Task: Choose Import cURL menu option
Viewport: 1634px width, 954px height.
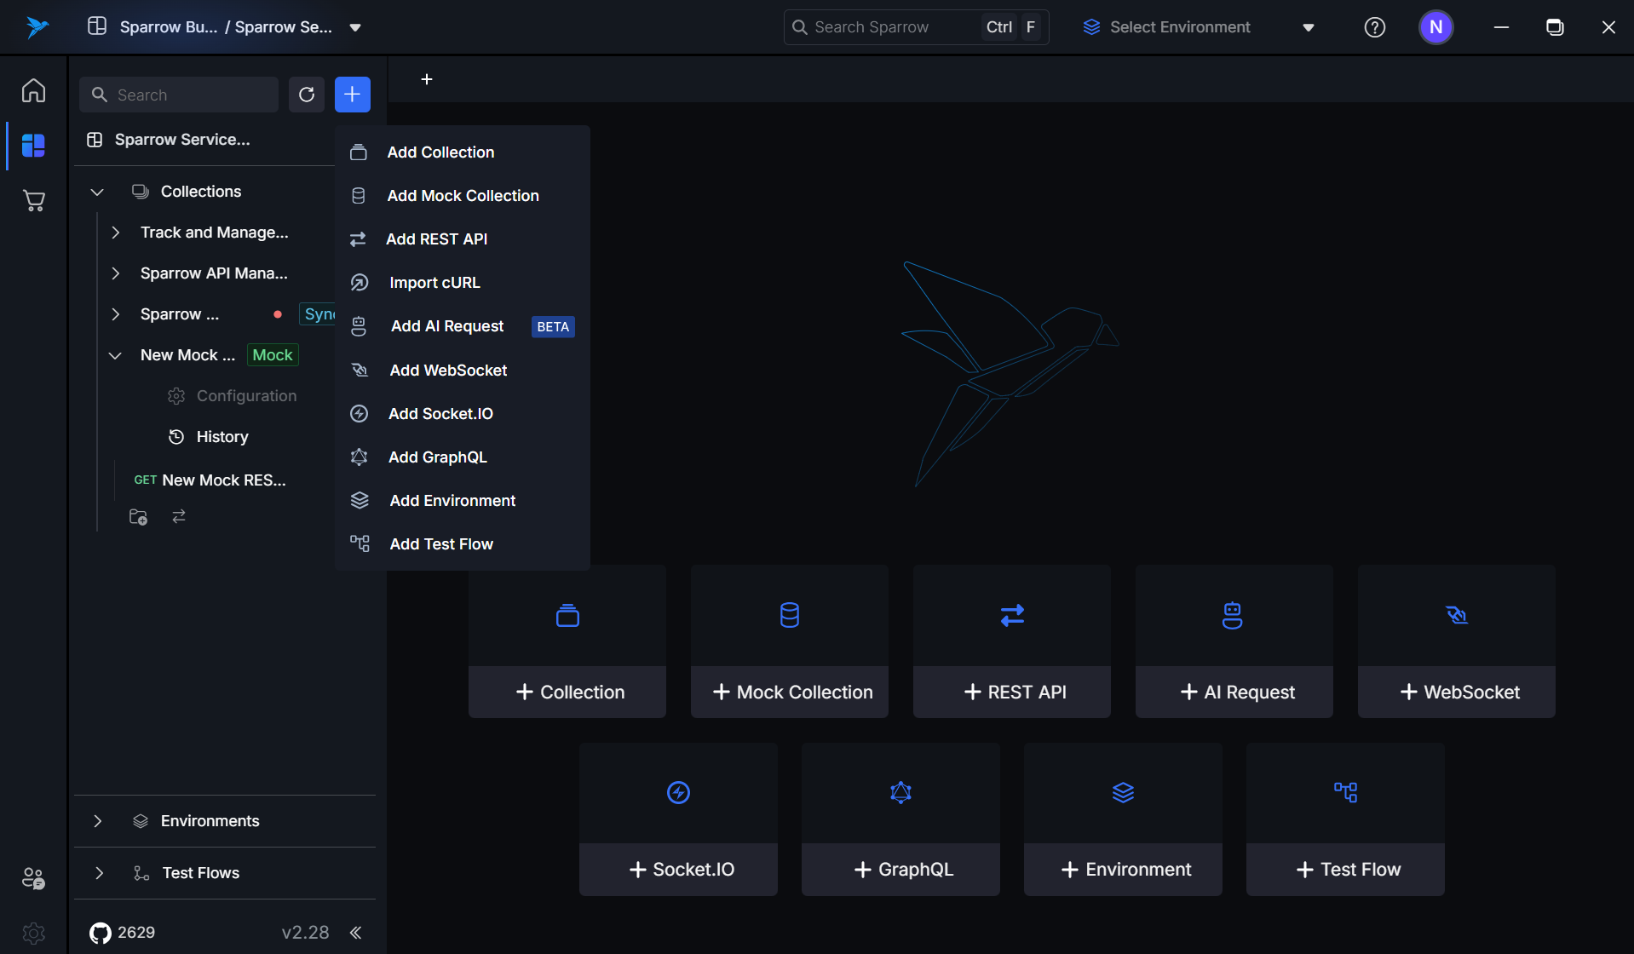Action: 434,283
